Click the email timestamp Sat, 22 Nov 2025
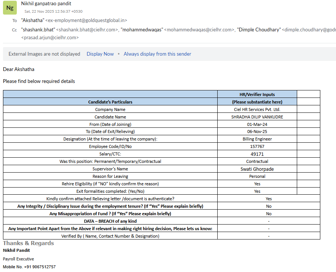The width and height of the screenshot is (336, 272). coord(53,11)
